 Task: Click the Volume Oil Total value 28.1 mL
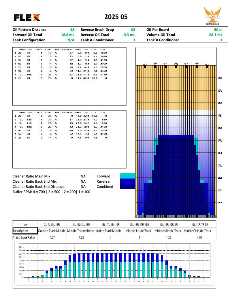pyautogui.click(x=216, y=35)
